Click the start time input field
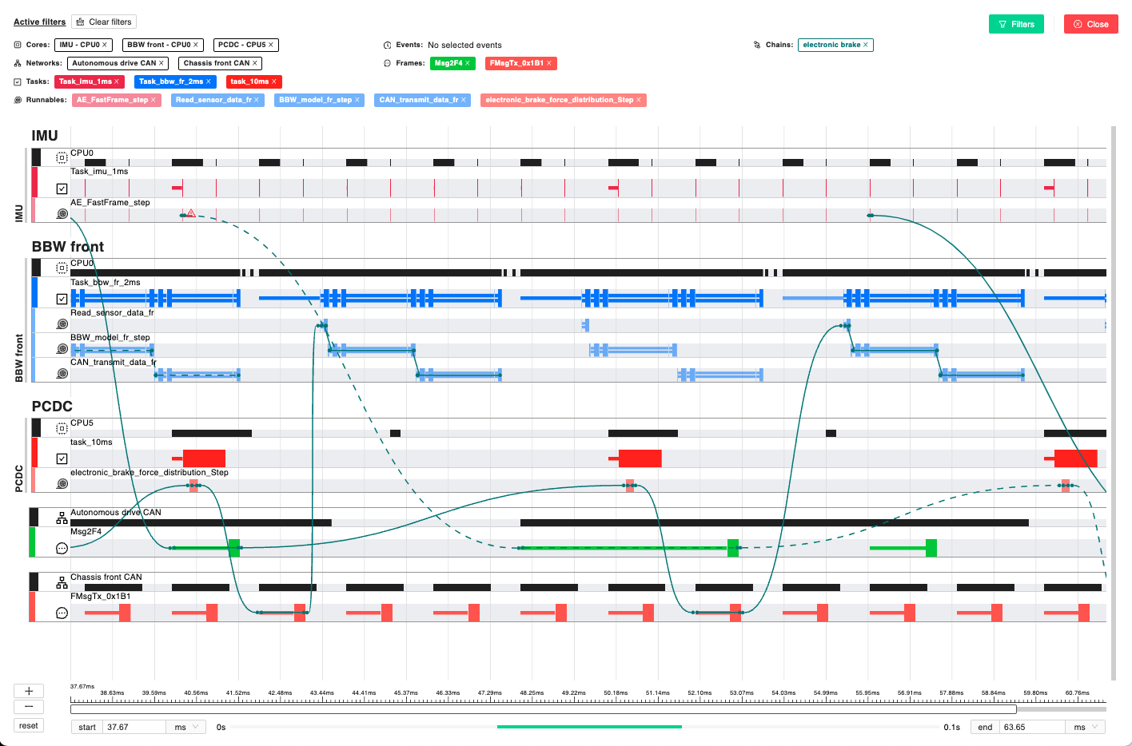Viewport: 1132px width, 746px height. (133, 727)
